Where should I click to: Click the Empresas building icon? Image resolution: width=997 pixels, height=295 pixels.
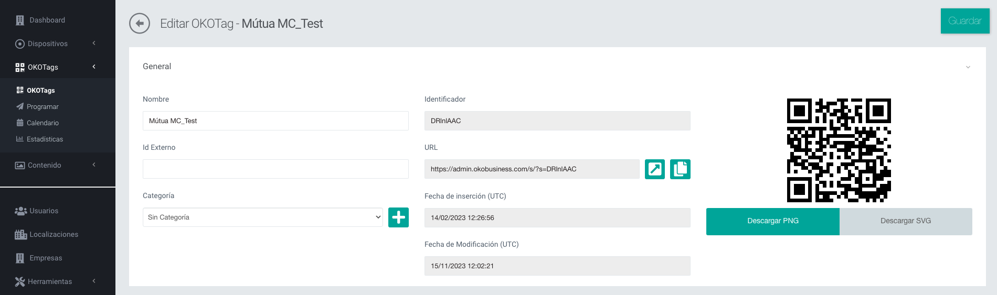(x=20, y=258)
